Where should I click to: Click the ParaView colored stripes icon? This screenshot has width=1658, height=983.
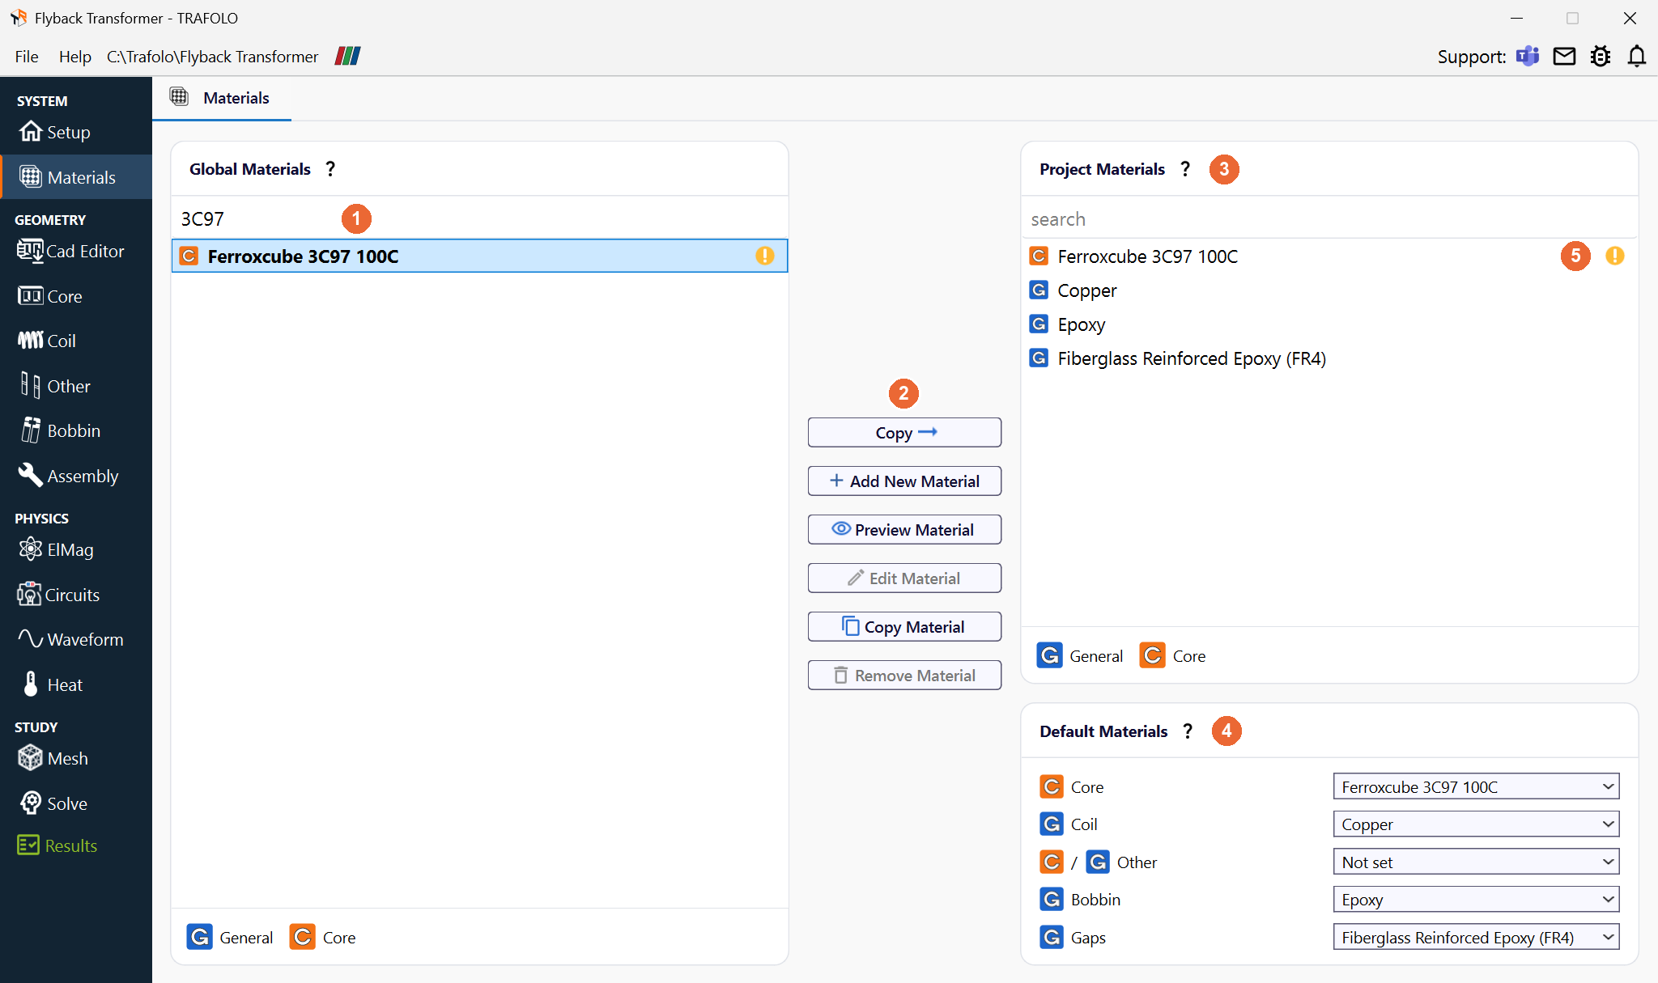tap(348, 56)
